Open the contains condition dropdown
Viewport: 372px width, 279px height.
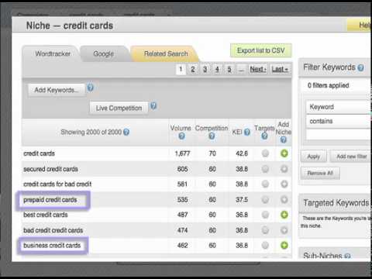pyautogui.click(x=339, y=121)
